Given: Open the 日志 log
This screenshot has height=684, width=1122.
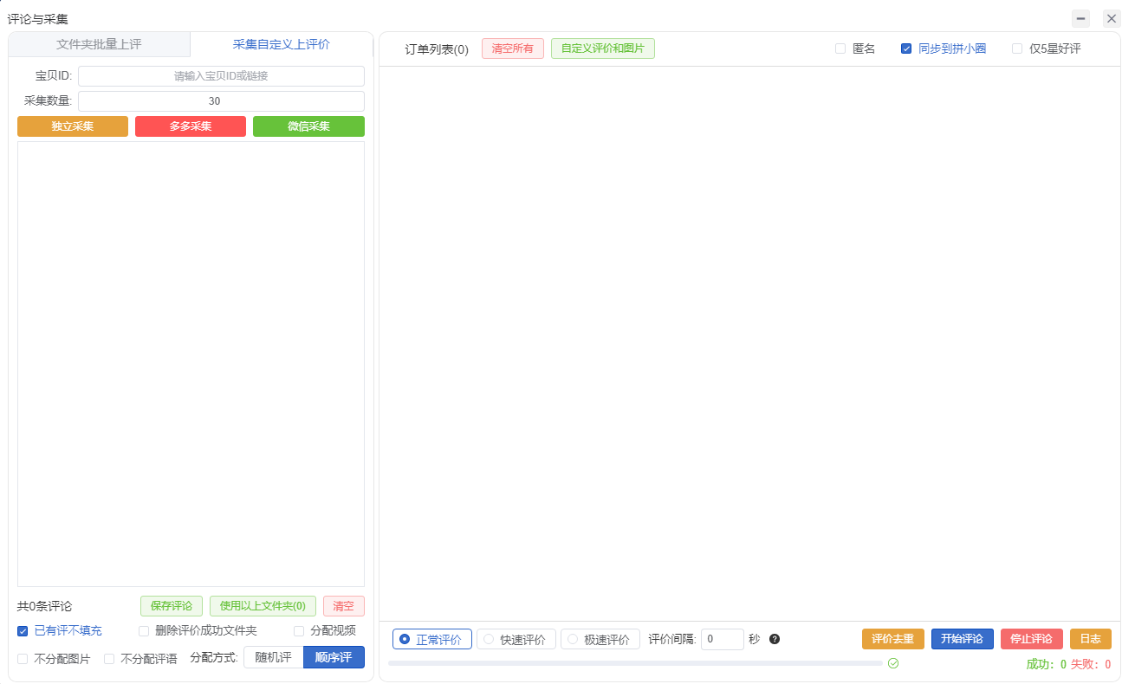Looking at the screenshot, I should 1091,639.
